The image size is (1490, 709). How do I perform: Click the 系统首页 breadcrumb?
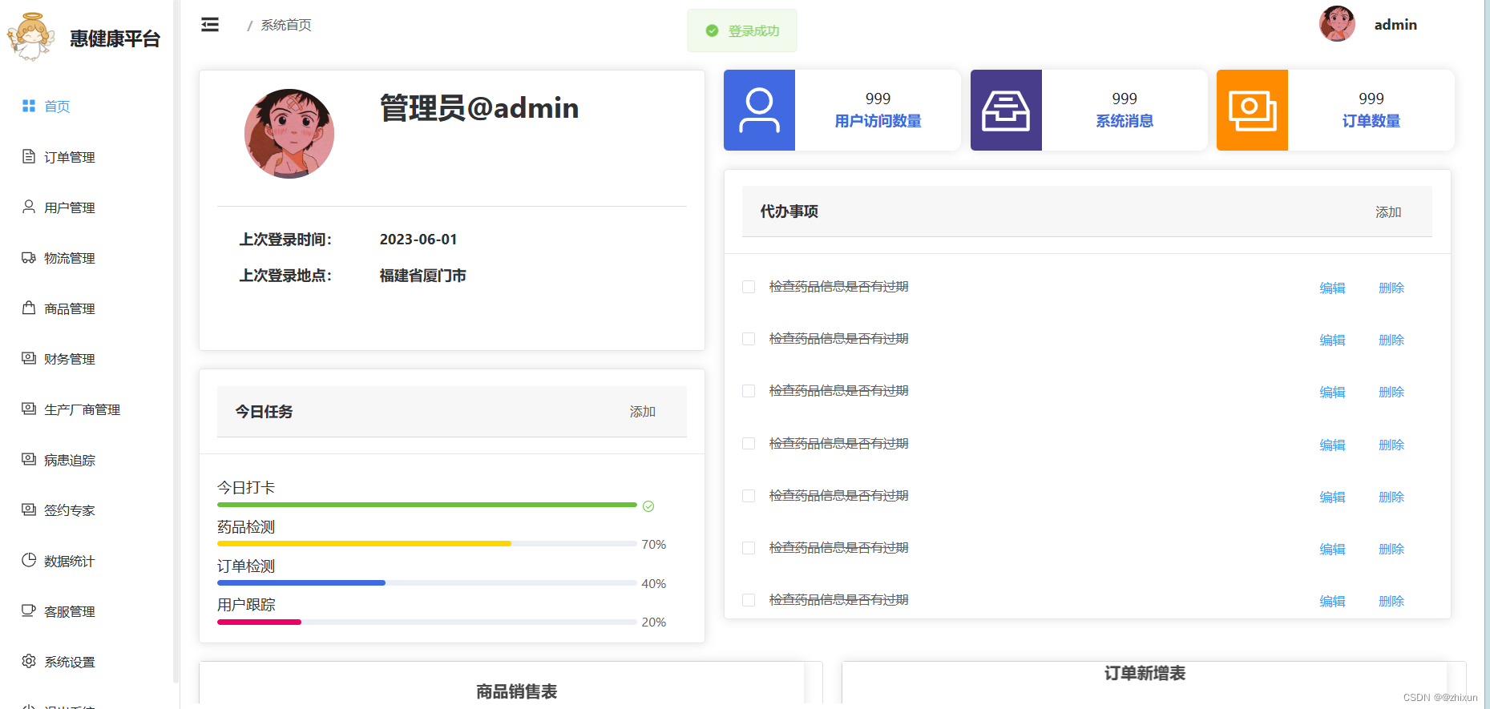point(286,25)
